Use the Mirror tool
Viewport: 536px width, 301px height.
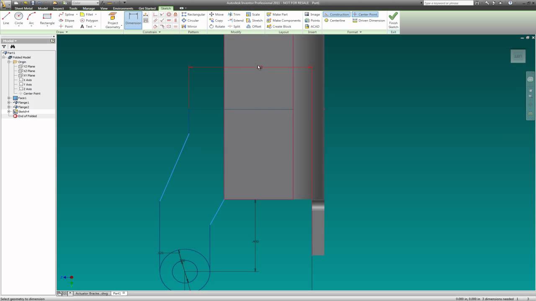tap(189, 26)
